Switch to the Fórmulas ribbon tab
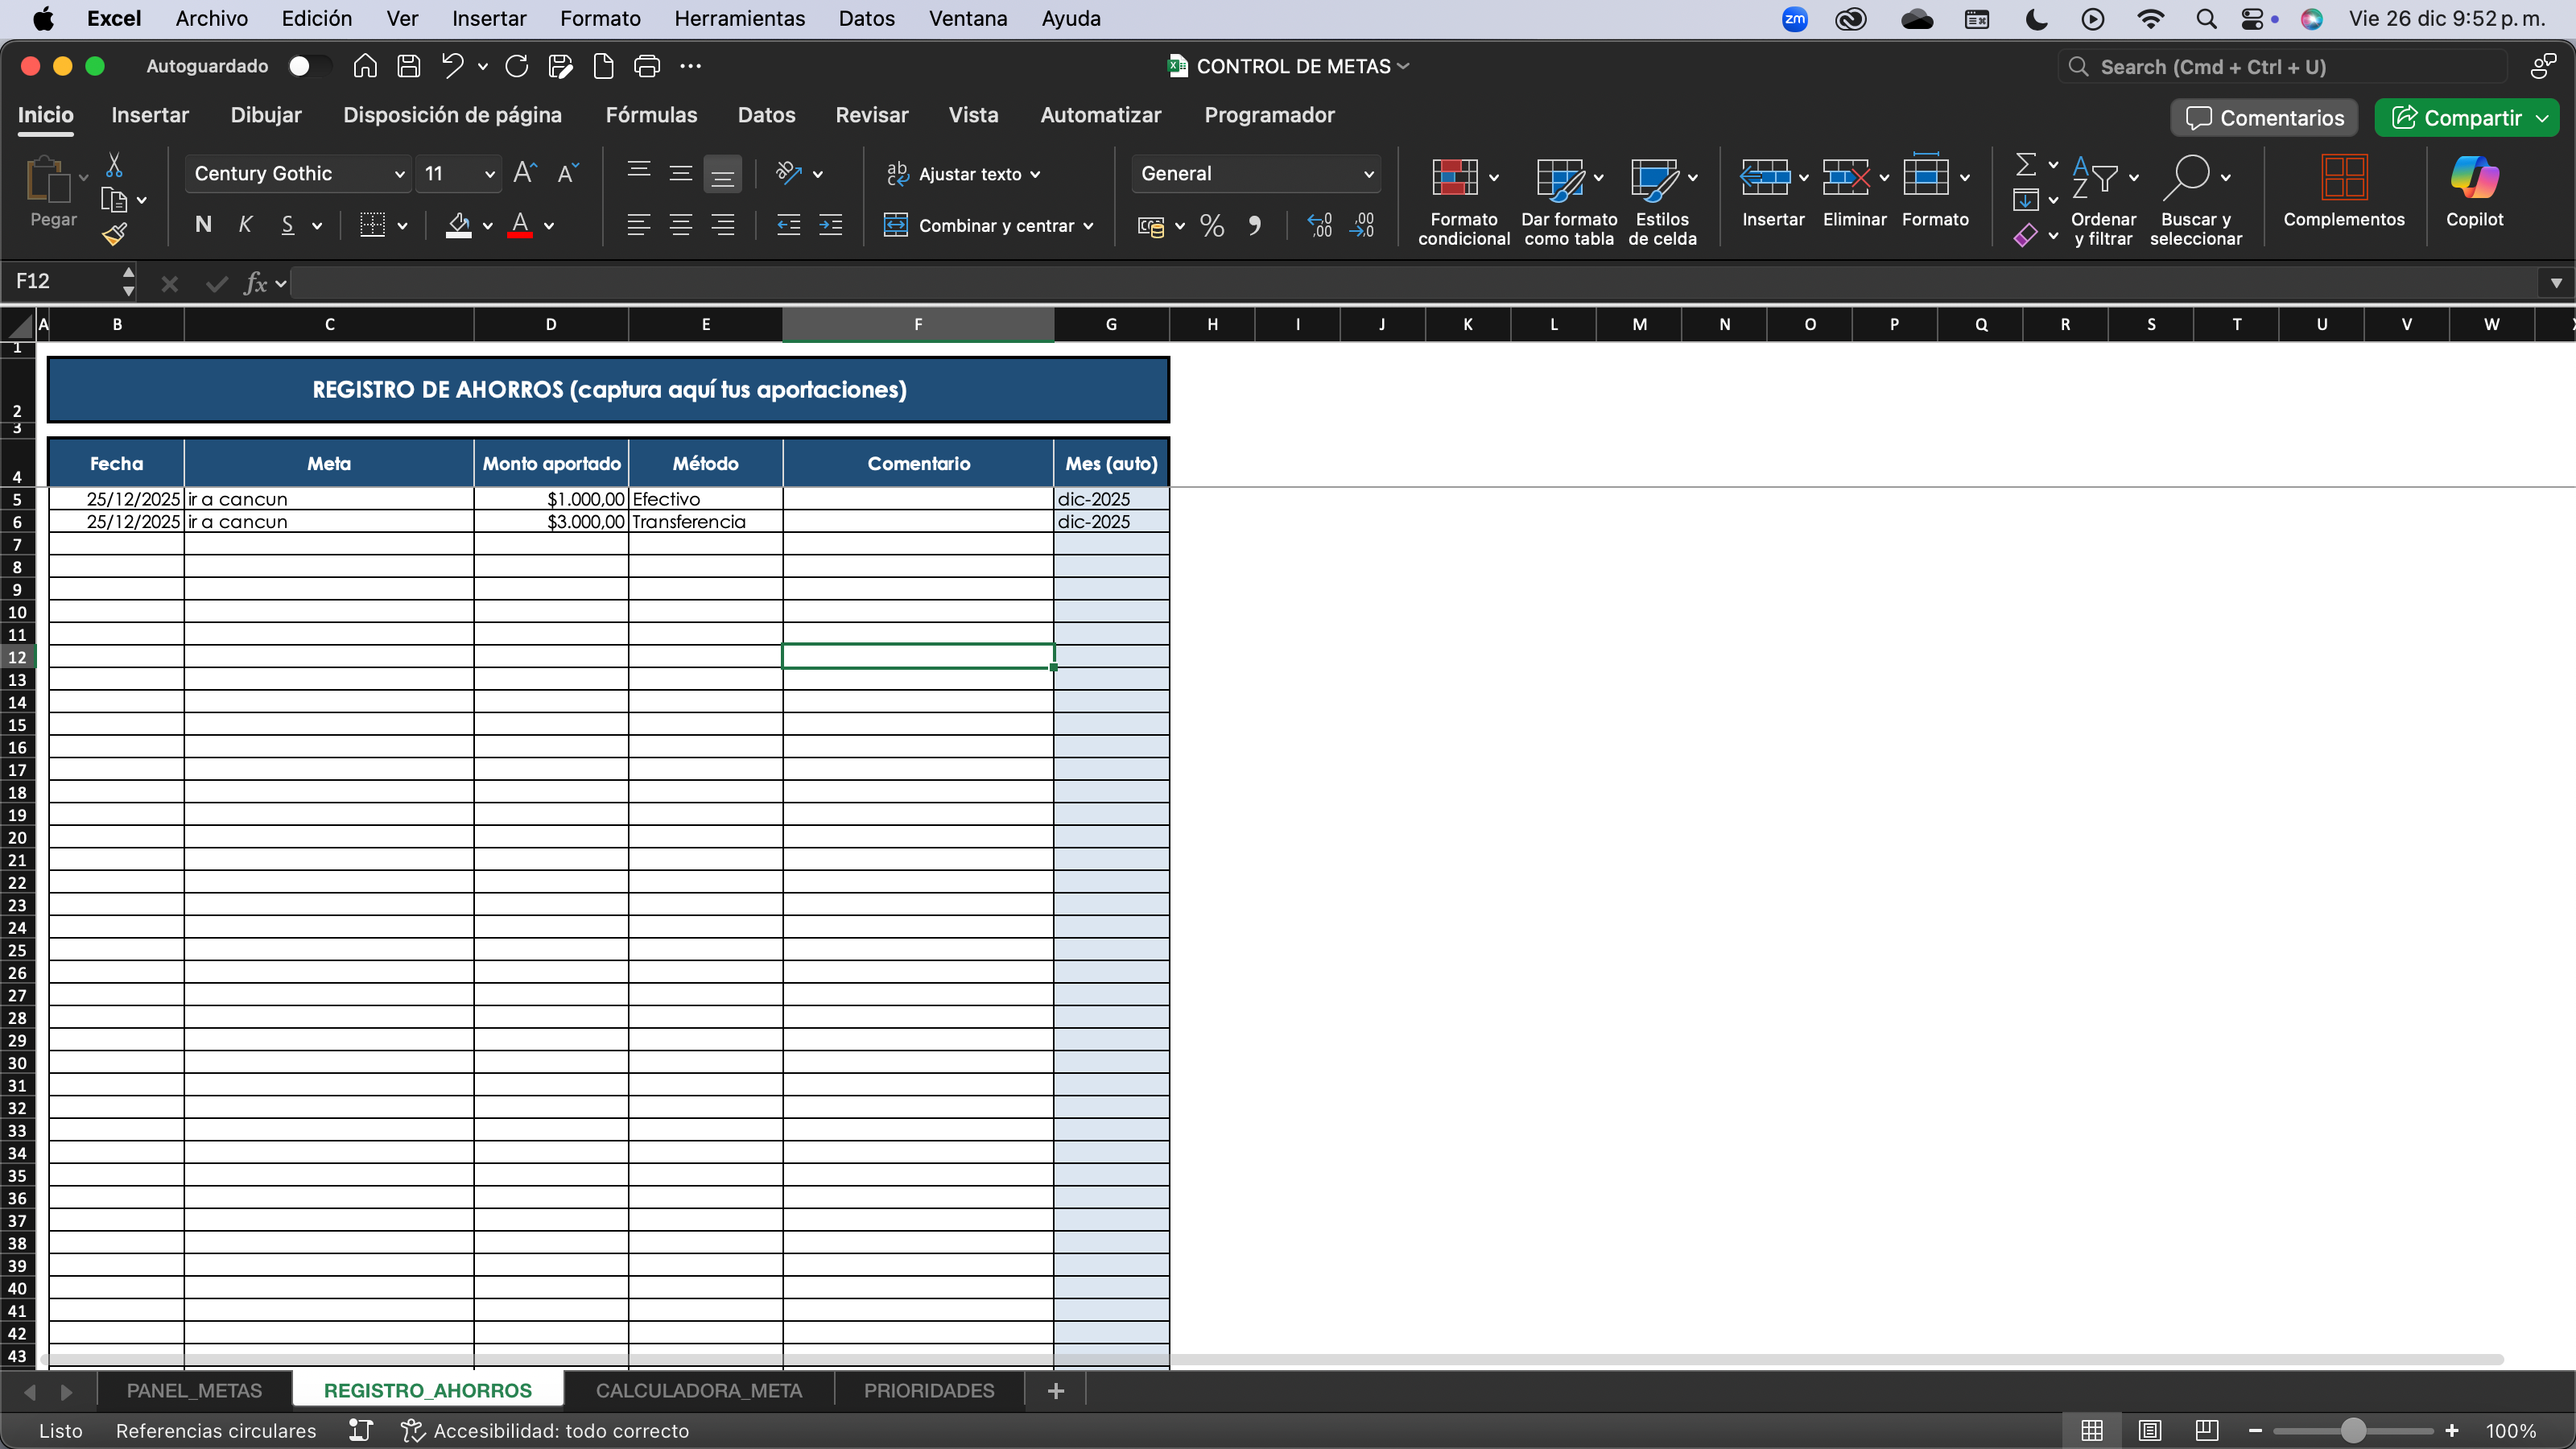2576x1449 pixels. (x=651, y=115)
